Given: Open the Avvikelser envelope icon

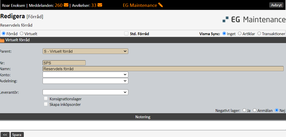Looking at the screenshot, I should click(100, 5).
